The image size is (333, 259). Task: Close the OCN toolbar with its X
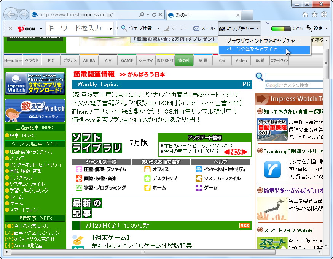click(10, 28)
